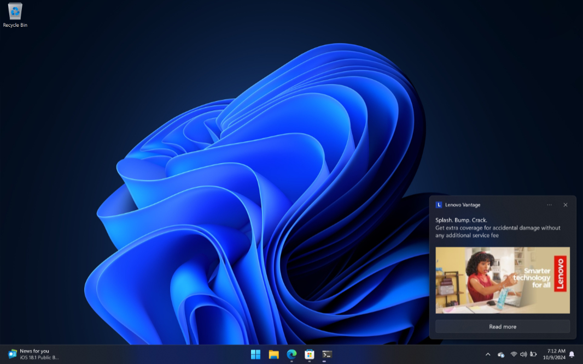Open Wi-Fi network settings in the tray

(514, 354)
